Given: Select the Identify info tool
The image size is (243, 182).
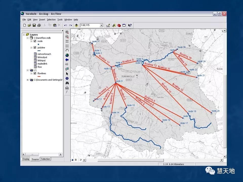Looking at the screenshot, I should pyautogui.click(x=67, y=78).
